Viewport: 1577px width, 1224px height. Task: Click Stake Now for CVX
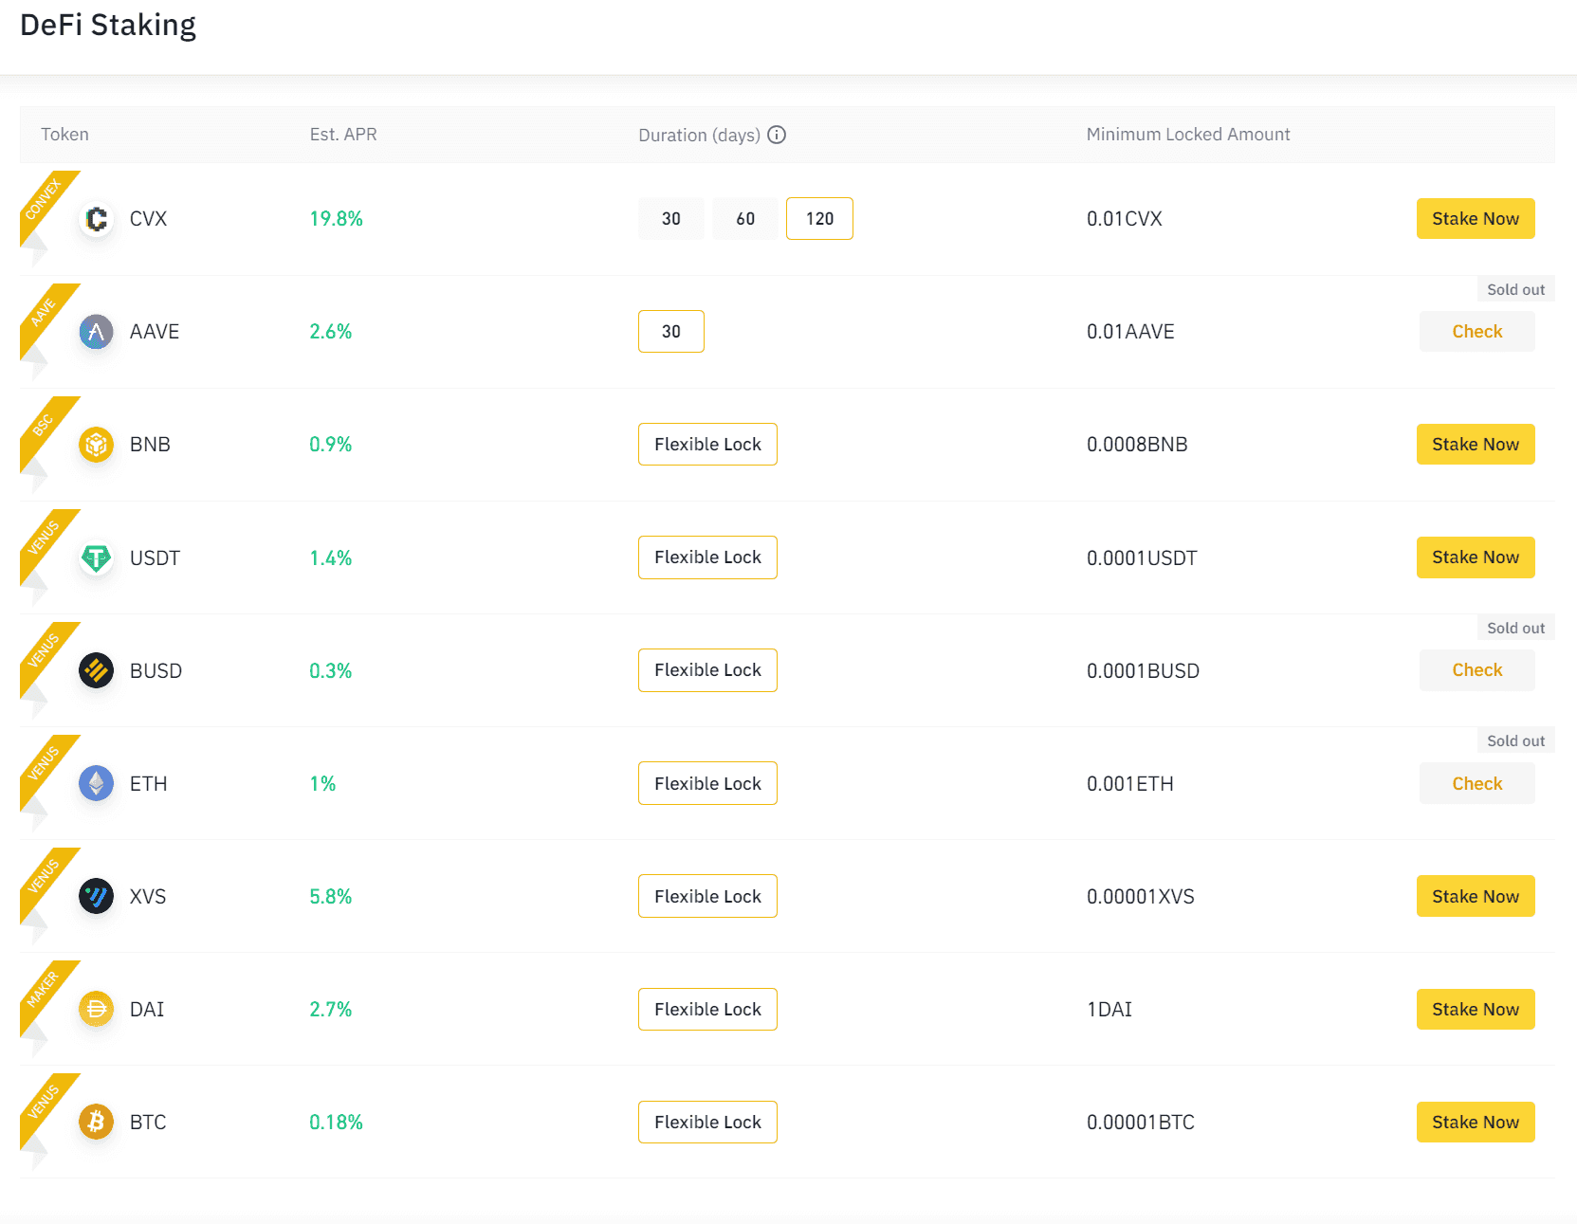(1476, 218)
